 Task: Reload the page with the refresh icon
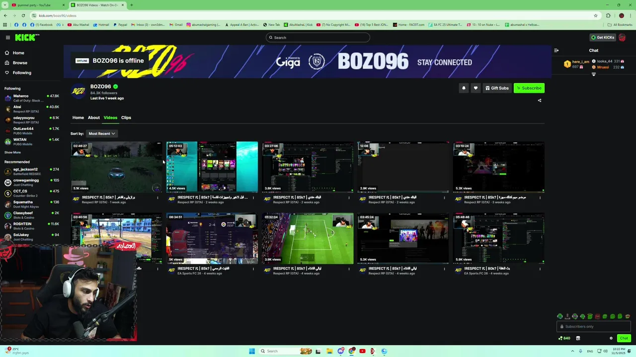[x=23, y=15]
